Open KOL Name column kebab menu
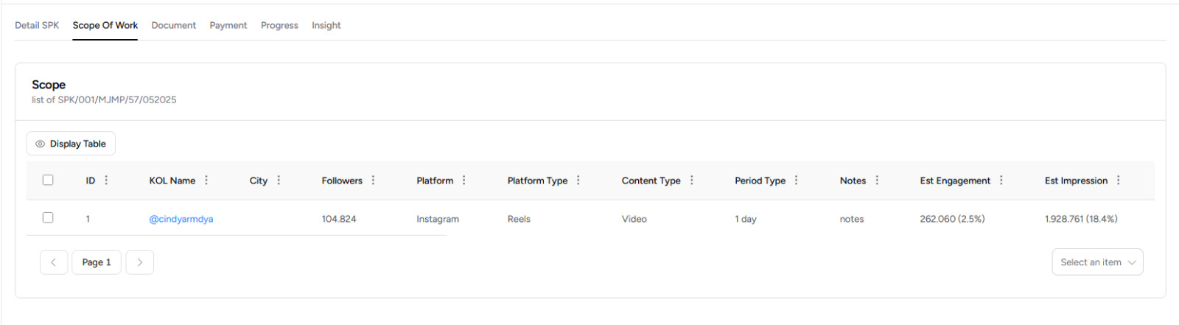This screenshot has width=1179, height=325. [206, 181]
